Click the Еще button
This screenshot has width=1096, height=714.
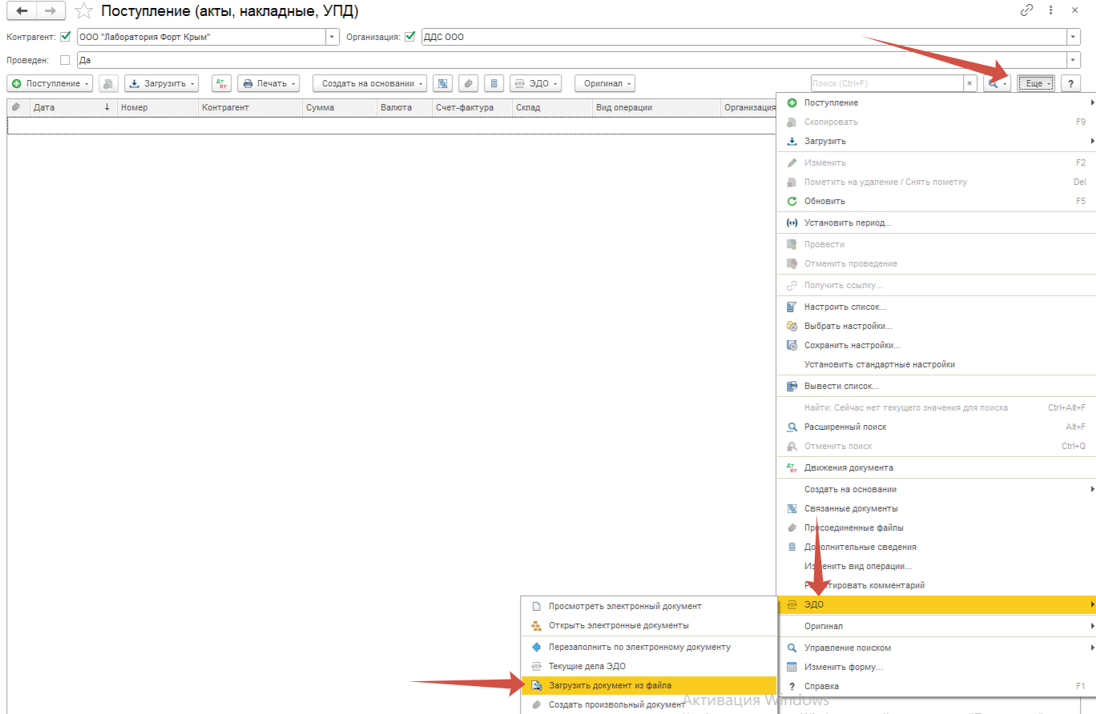1036,83
